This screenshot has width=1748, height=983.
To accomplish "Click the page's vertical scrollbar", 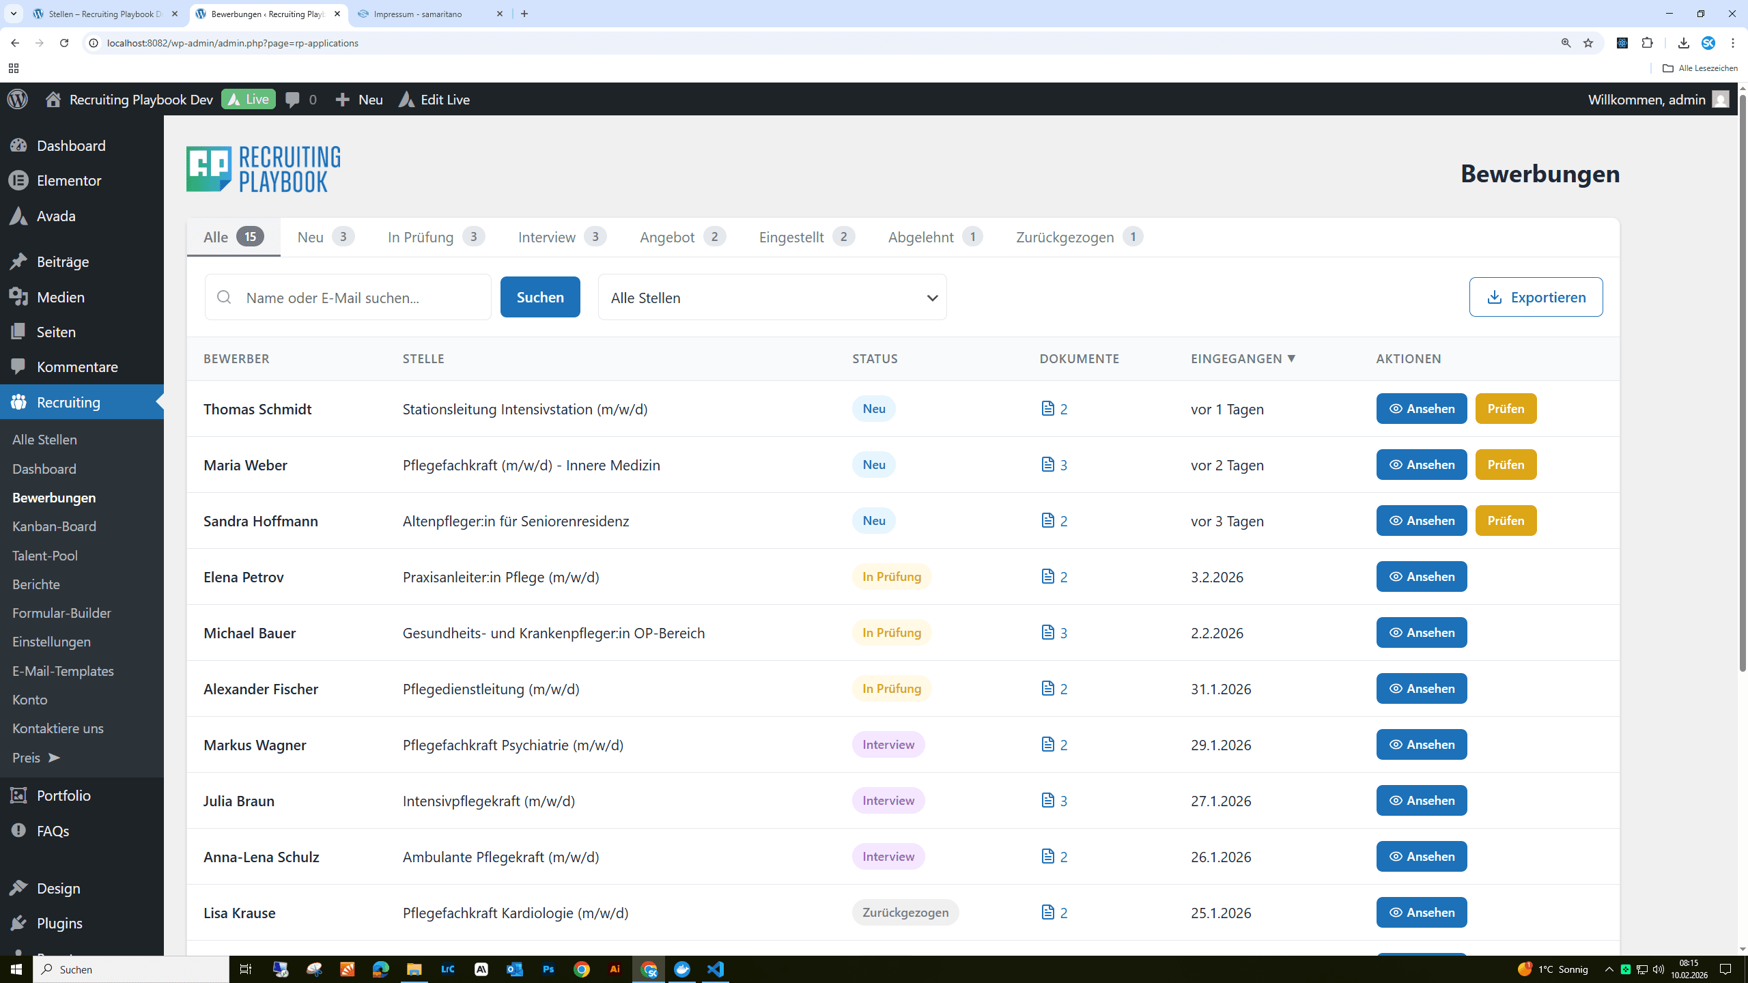I will tap(1742, 382).
